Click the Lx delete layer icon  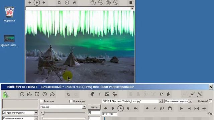pyautogui.click(x=162, y=94)
